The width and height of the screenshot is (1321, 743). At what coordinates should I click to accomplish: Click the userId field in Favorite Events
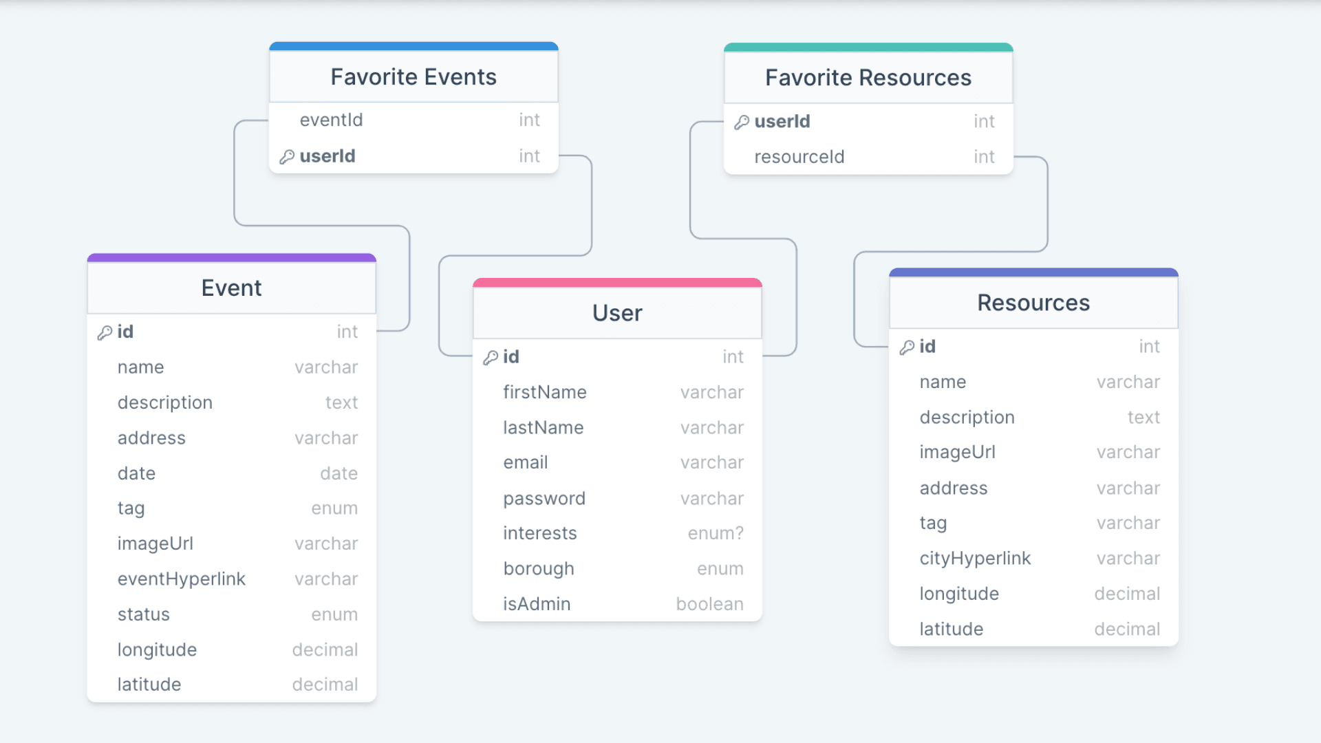[x=414, y=156]
